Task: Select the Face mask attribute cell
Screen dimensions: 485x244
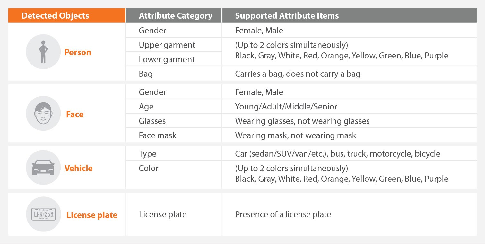Action: (174, 135)
